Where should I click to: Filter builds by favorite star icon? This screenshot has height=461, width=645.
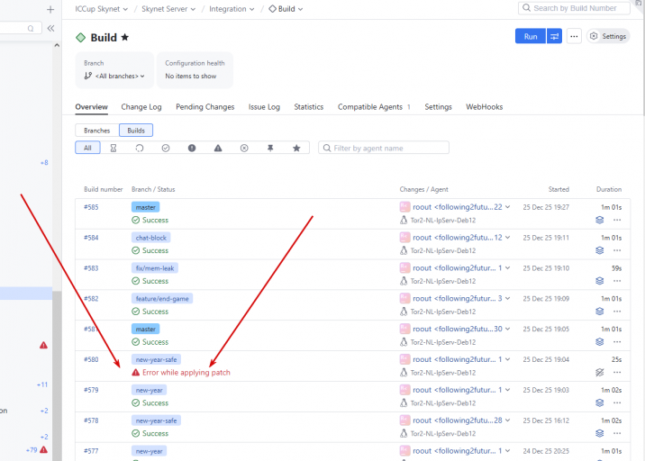point(296,148)
